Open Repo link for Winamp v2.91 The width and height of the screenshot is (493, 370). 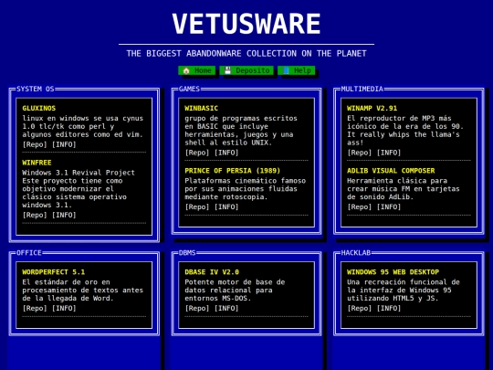coord(360,153)
